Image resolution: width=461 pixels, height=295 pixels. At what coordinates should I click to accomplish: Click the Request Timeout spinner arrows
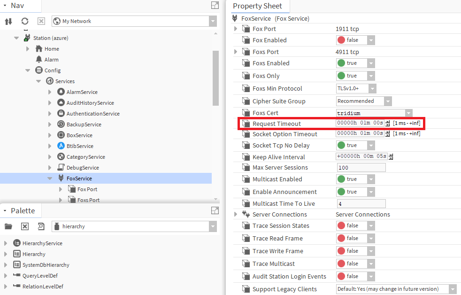(388, 124)
